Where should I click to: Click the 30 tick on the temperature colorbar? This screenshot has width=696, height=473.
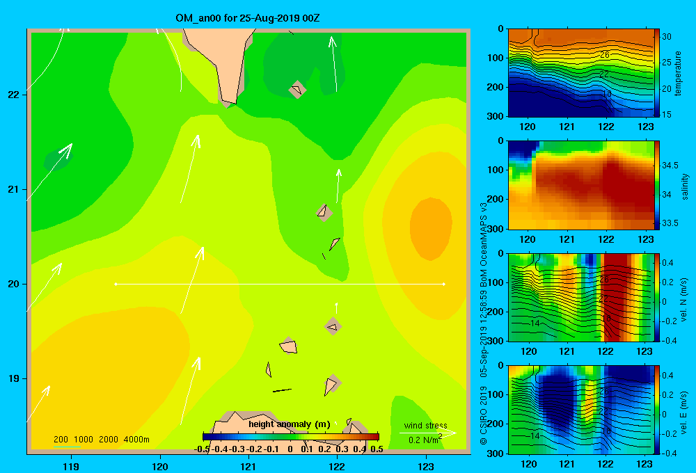[x=666, y=37]
